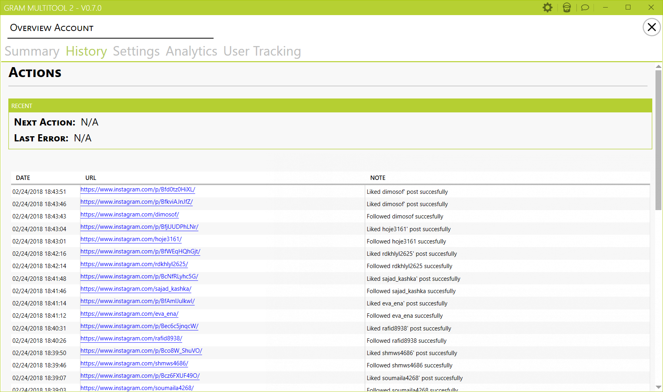Go to the Analytics tab

pos(191,51)
